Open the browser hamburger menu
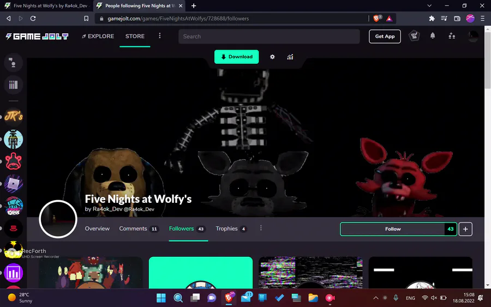Viewport: 491px width, 307px height. 483,19
